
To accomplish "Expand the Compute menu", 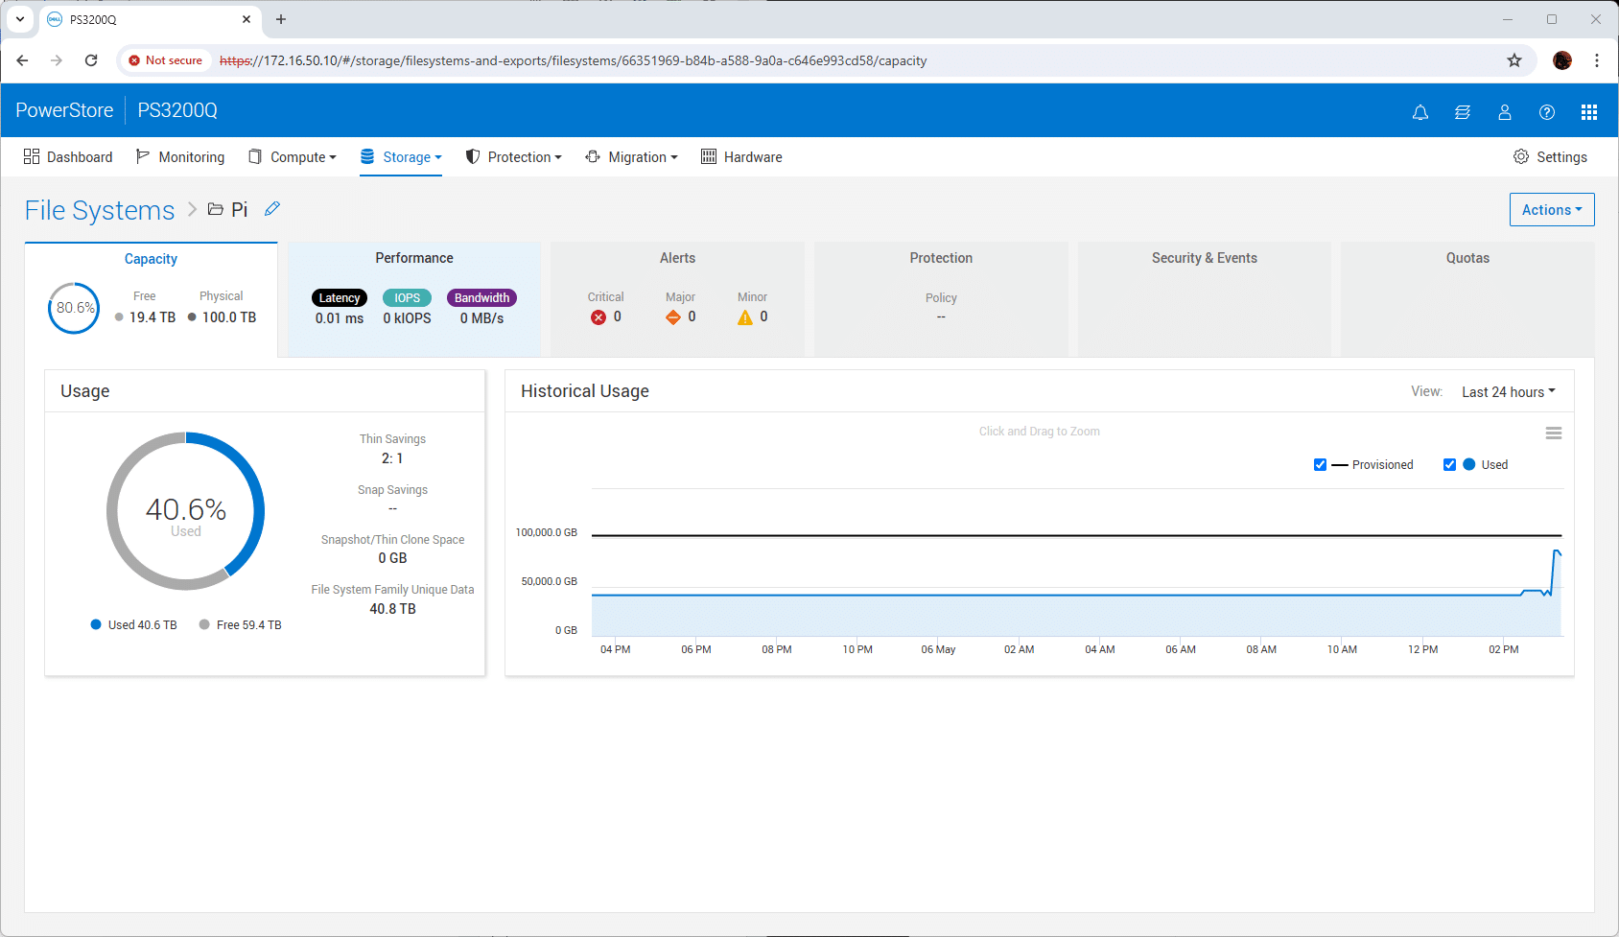I will pos(293,157).
